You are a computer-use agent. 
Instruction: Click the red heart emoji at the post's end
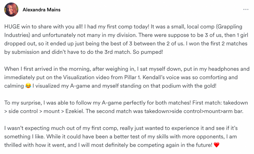[x=217, y=145]
